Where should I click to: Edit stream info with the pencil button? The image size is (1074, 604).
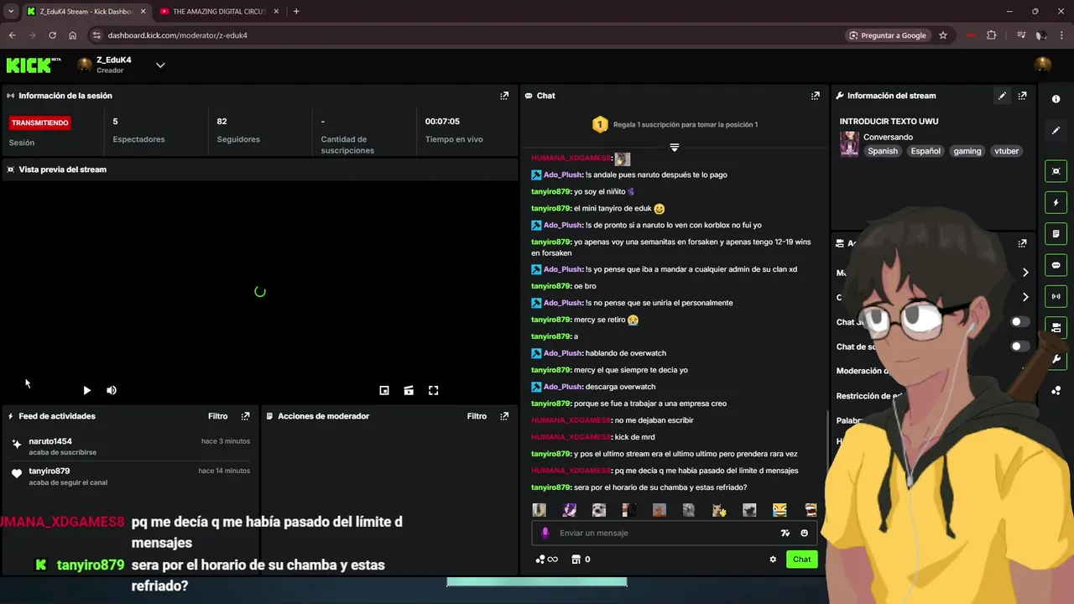[1002, 96]
